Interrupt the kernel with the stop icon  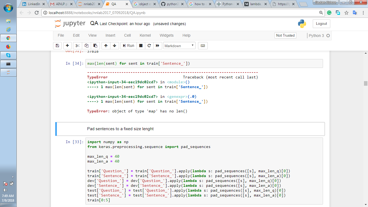click(x=141, y=46)
